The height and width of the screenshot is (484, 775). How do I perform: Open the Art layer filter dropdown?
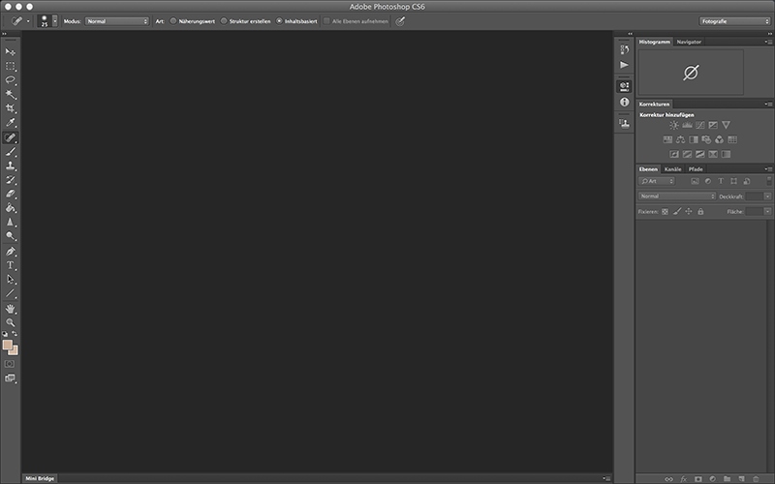tap(657, 181)
